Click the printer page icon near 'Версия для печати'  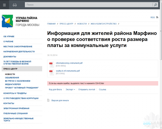48,100
